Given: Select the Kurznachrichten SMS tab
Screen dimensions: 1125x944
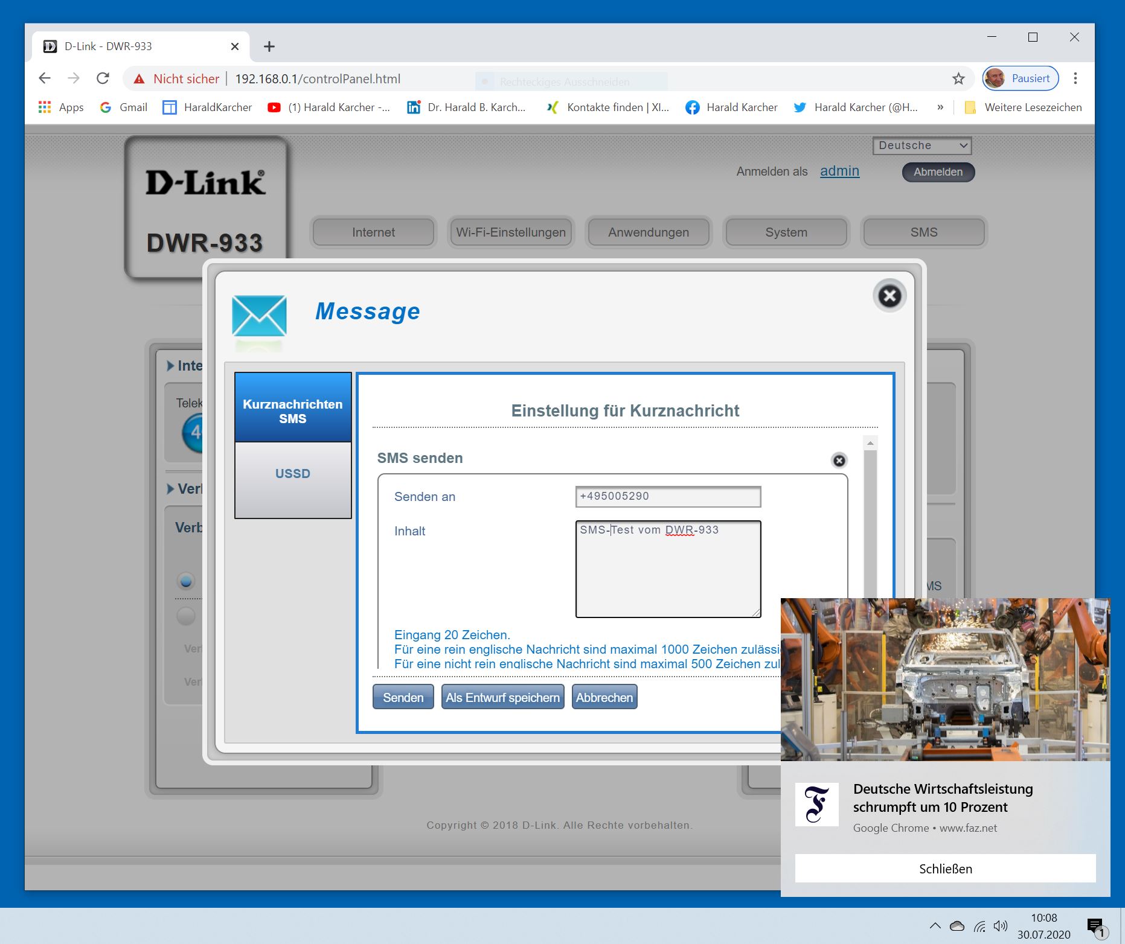Looking at the screenshot, I should 293,411.
